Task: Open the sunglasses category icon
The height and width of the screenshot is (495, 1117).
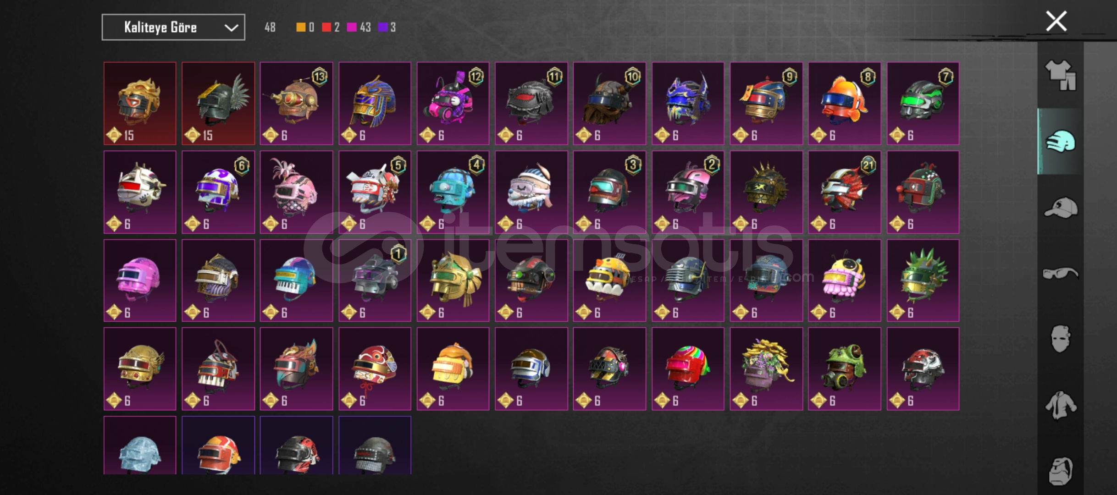Action: tap(1061, 274)
